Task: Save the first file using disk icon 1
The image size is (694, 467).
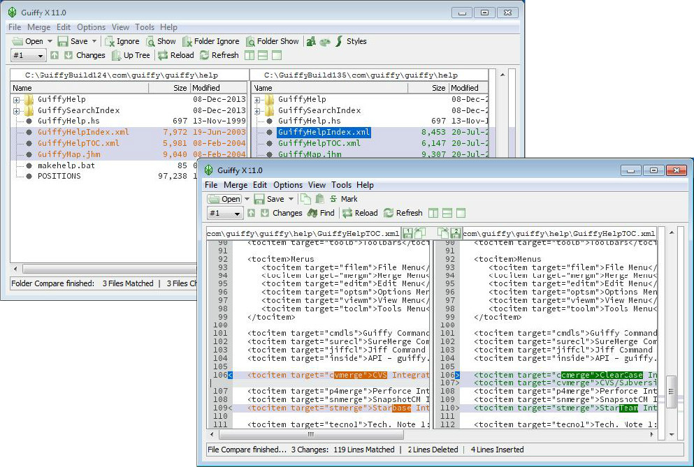Action: pos(408,233)
